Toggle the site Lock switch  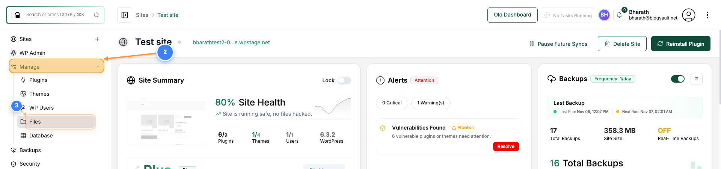344,80
